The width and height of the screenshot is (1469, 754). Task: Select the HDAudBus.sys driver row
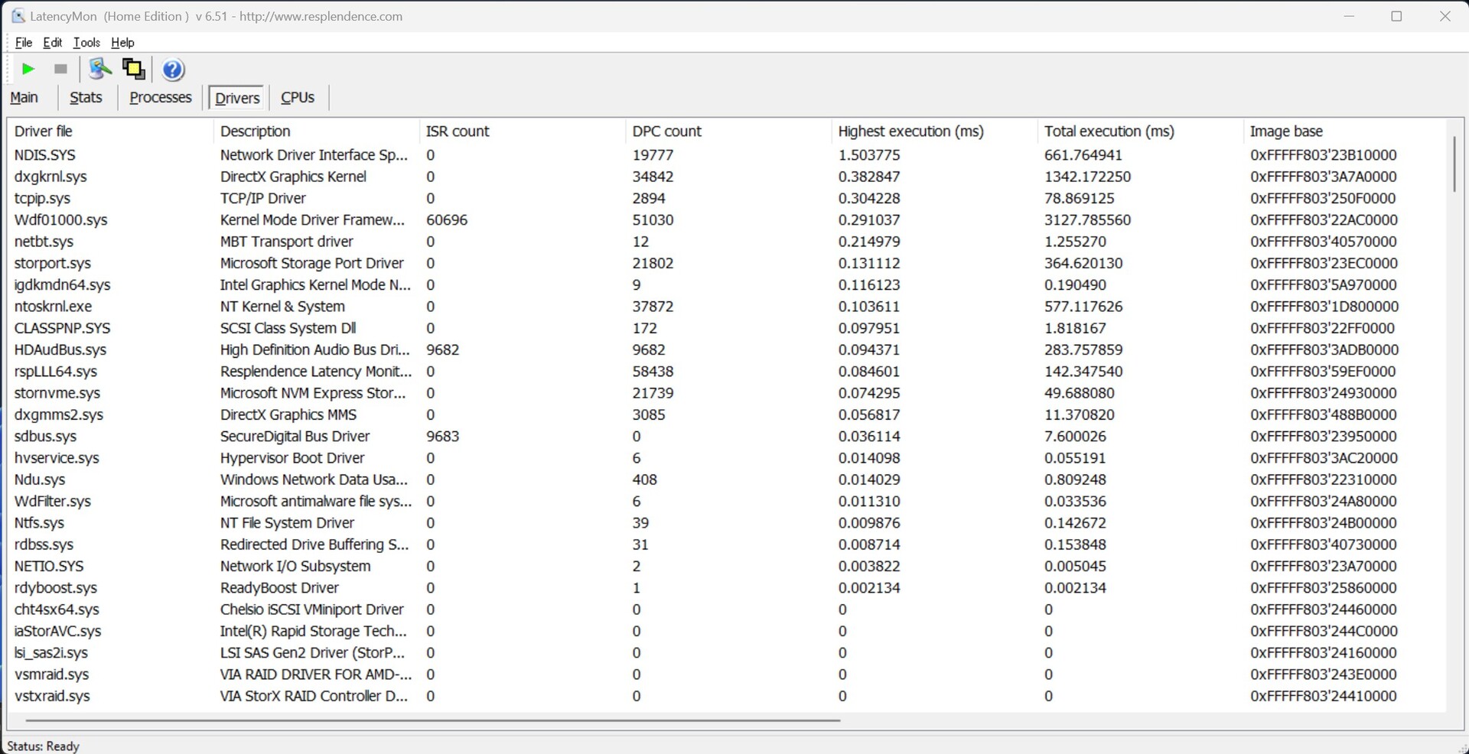(x=727, y=349)
